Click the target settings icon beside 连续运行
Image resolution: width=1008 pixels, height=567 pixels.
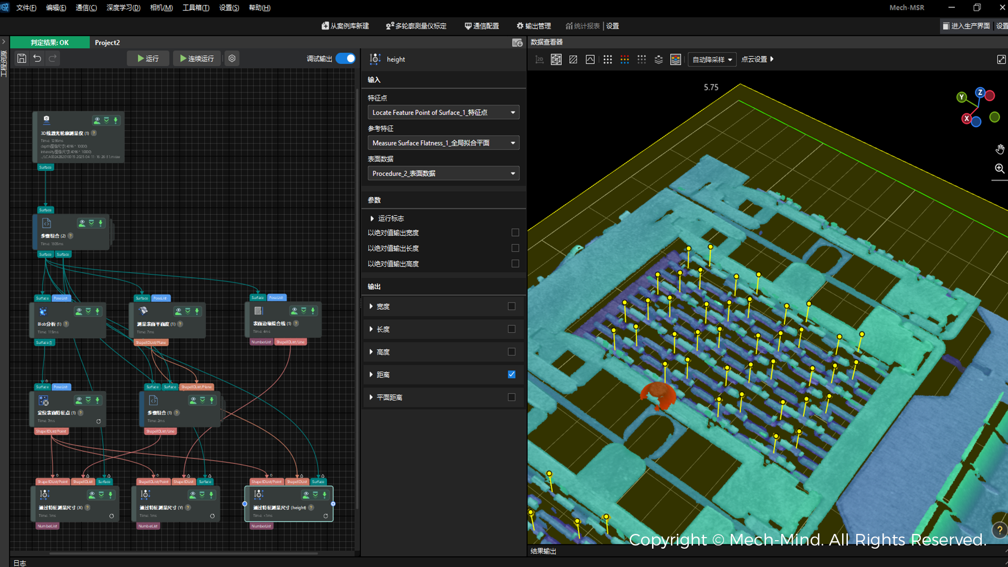232,58
